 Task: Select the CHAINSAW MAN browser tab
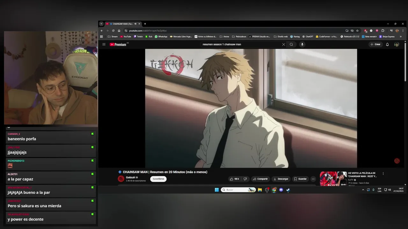click(123, 24)
